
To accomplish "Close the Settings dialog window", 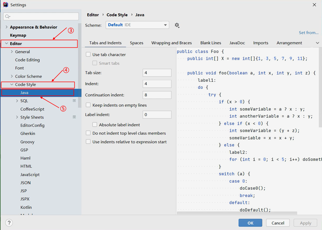I will (x=314, y=5).
